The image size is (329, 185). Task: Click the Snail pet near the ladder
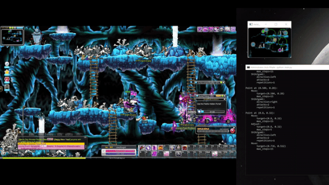[x=144, y=119]
